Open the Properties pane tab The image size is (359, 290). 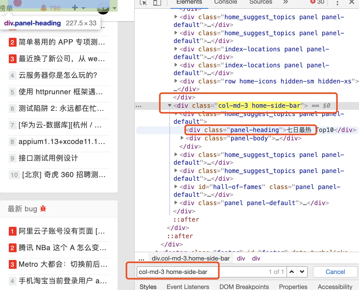pyautogui.click(x=293, y=287)
